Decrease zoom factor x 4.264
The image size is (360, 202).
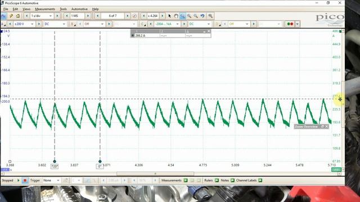click(x=144, y=16)
